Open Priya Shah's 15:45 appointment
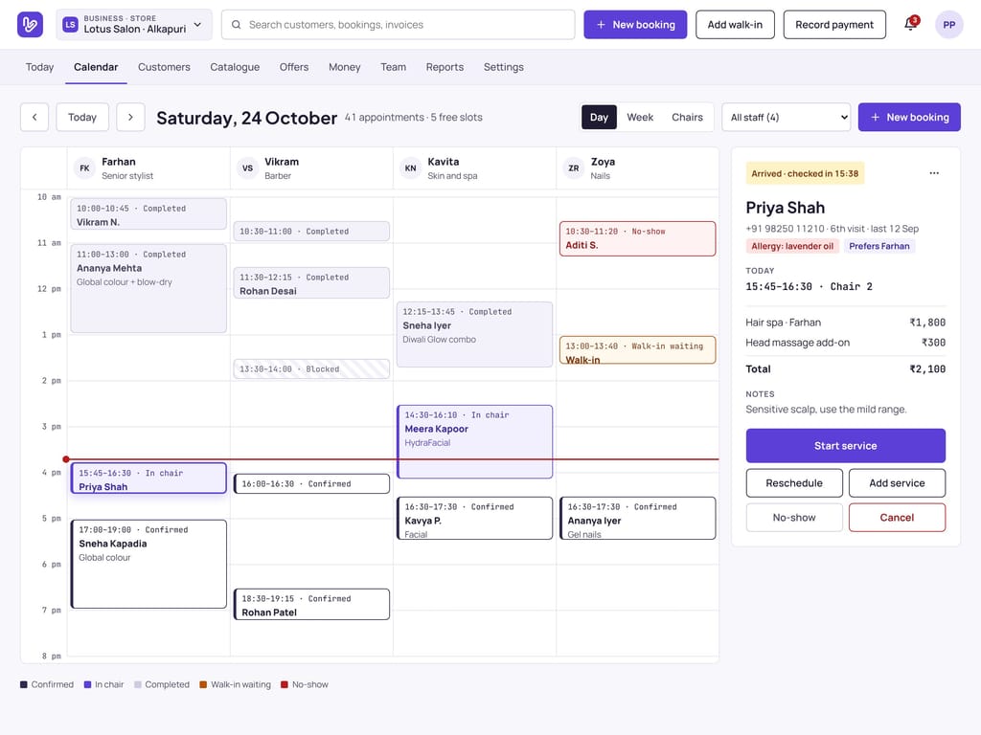Image resolution: width=981 pixels, height=735 pixels. 148,479
